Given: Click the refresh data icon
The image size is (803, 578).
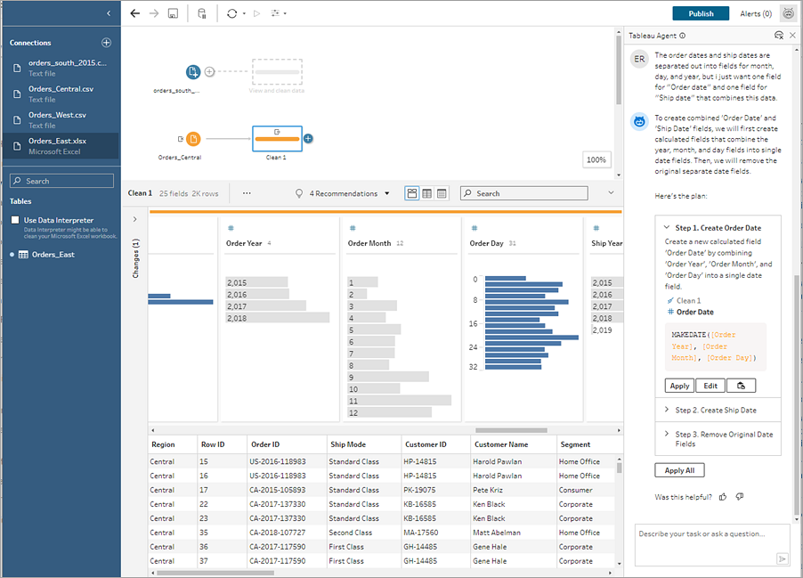Looking at the screenshot, I should (232, 13).
